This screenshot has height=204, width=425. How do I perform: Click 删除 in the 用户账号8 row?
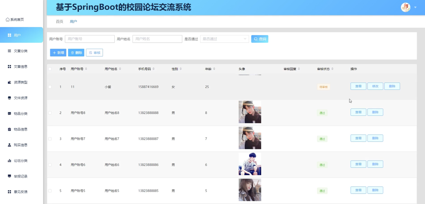pos(375,112)
